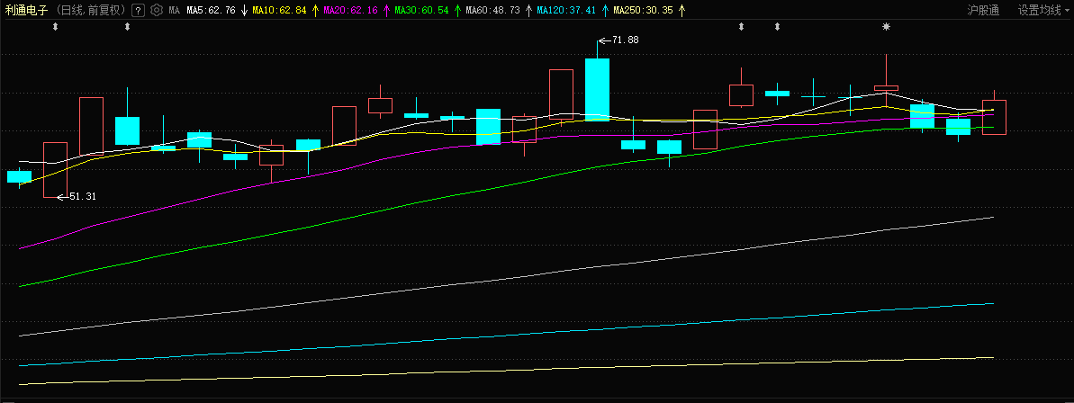This screenshot has width=1074, height=403.
Task: Open the question-mark help icon
Action: (139, 10)
